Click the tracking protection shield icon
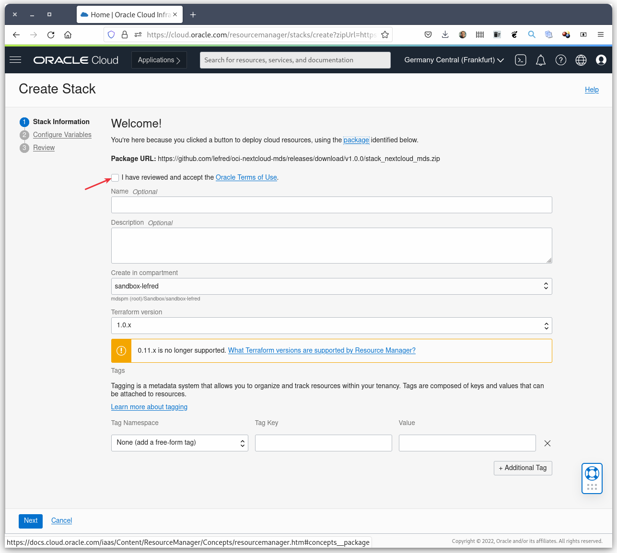The height and width of the screenshot is (553, 617). click(x=111, y=35)
